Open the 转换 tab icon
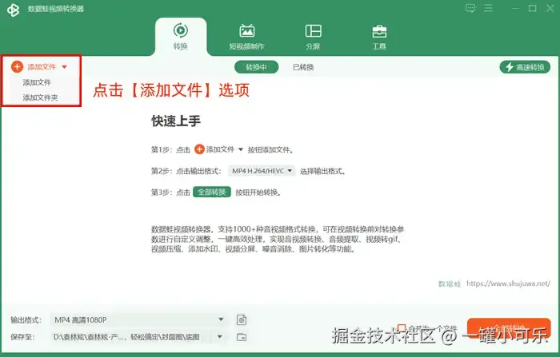This screenshot has width=560, height=357. pos(181,31)
